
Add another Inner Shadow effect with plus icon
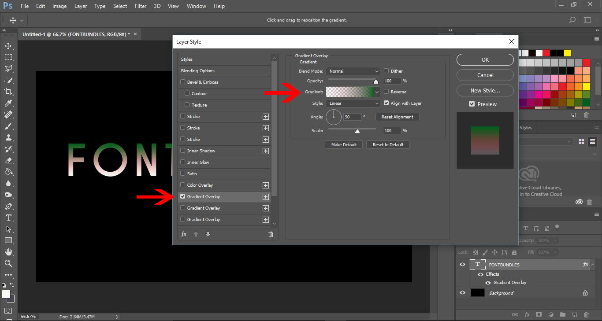click(266, 151)
